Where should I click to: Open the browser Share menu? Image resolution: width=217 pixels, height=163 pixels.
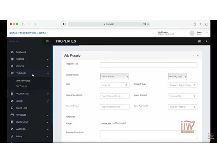tap(195, 24)
